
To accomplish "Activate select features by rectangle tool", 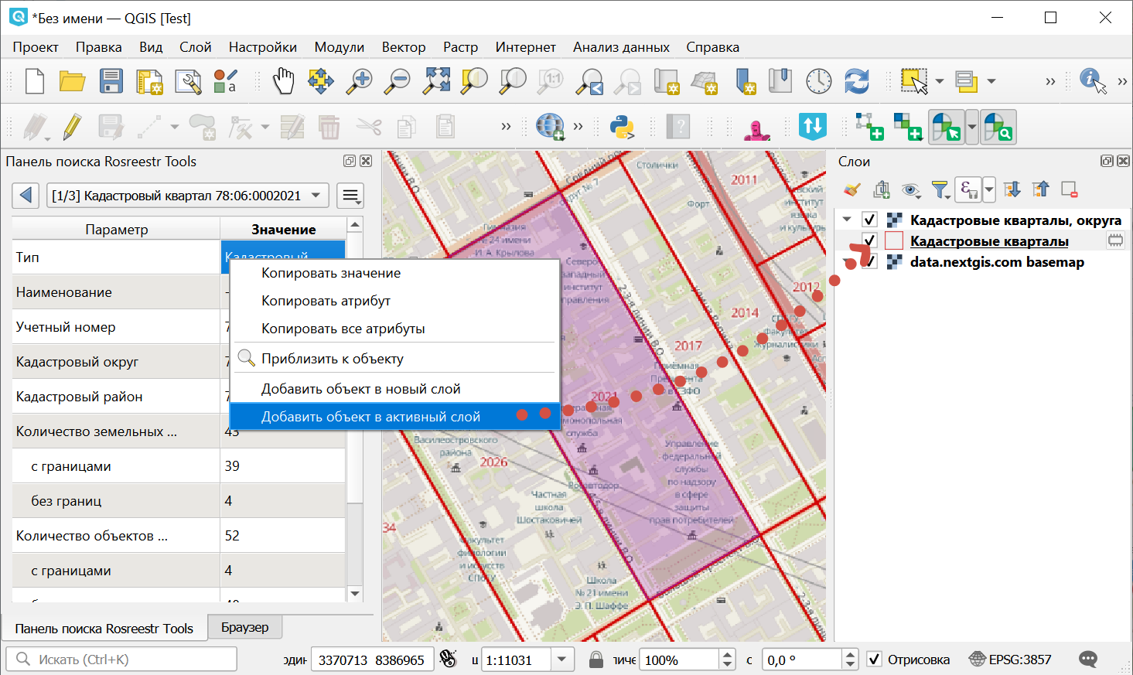I will click(914, 81).
